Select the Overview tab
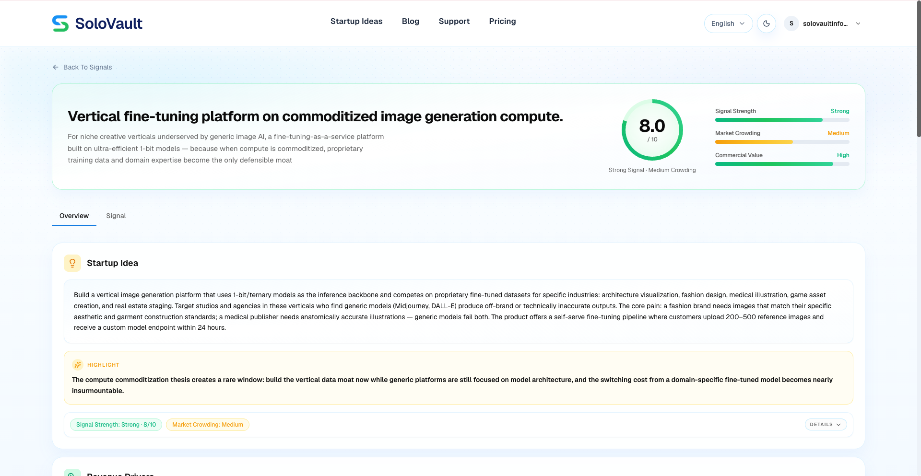Viewport: 921px width, 476px height. 74,216
